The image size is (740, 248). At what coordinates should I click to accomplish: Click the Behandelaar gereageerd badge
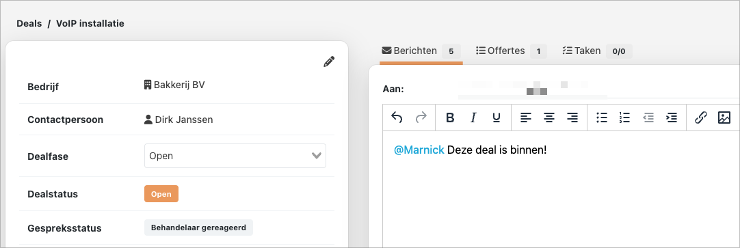(199, 228)
